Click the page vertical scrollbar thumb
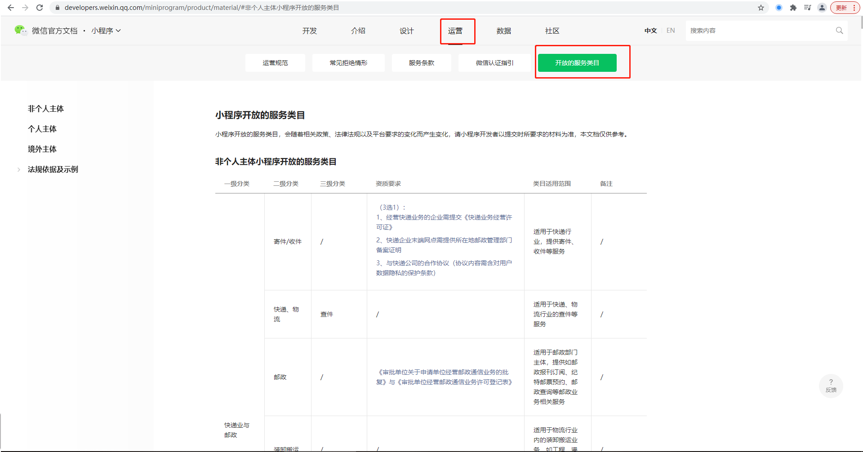863x452 pixels. pos(861,22)
